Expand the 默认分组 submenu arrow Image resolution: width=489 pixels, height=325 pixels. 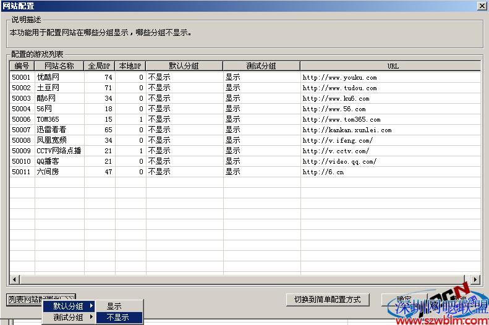pyautogui.click(x=91, y=306)
